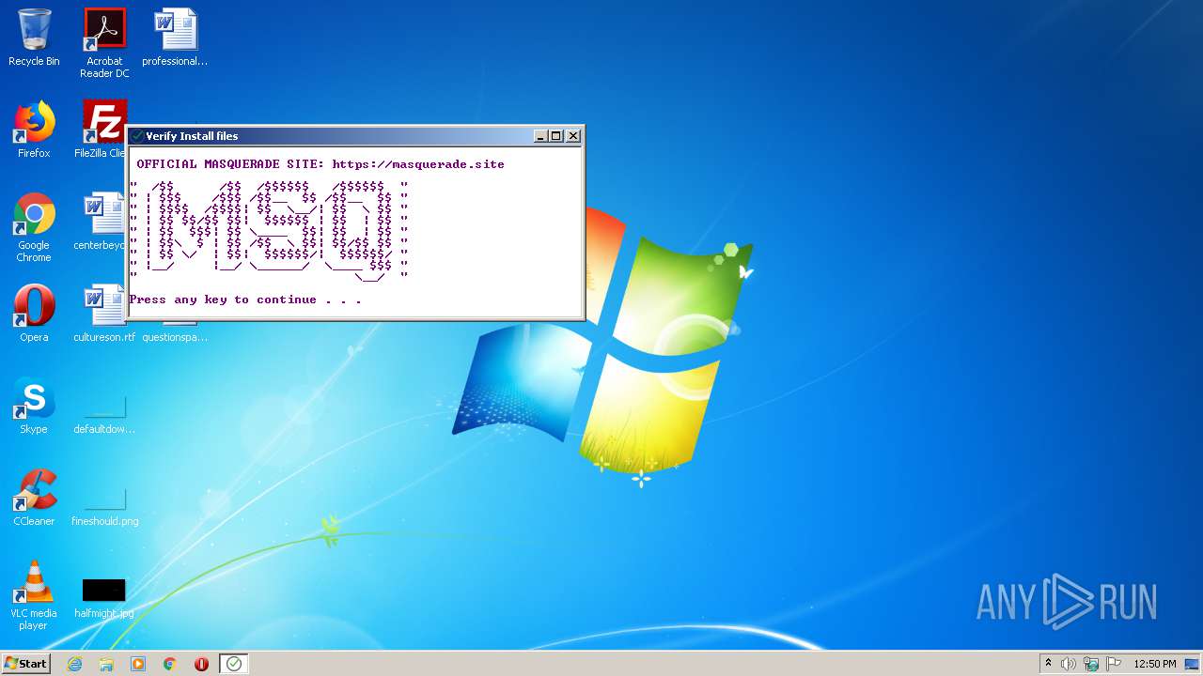This screenshot has height=676, width=1203.
Task: Open the centerbeyo document icon
Action: point(100,222)
